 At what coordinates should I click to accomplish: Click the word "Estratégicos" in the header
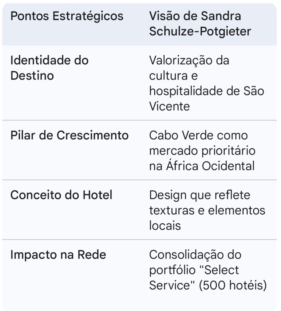88,16
